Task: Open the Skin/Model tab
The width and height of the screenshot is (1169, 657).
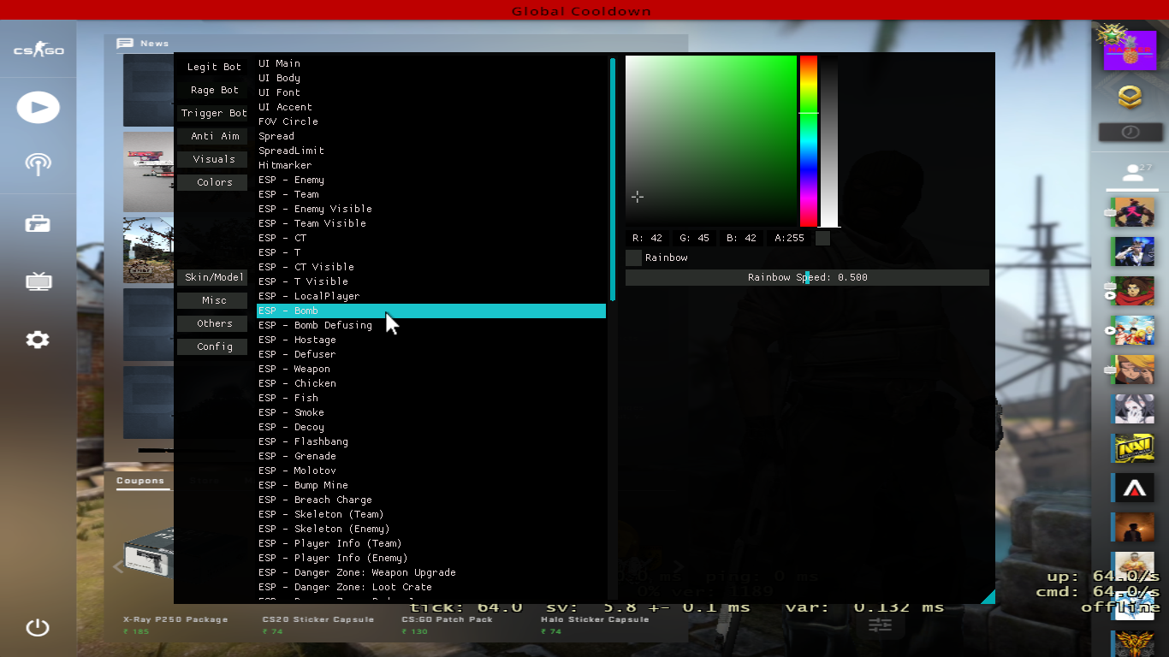Action: tap(214, 277)
